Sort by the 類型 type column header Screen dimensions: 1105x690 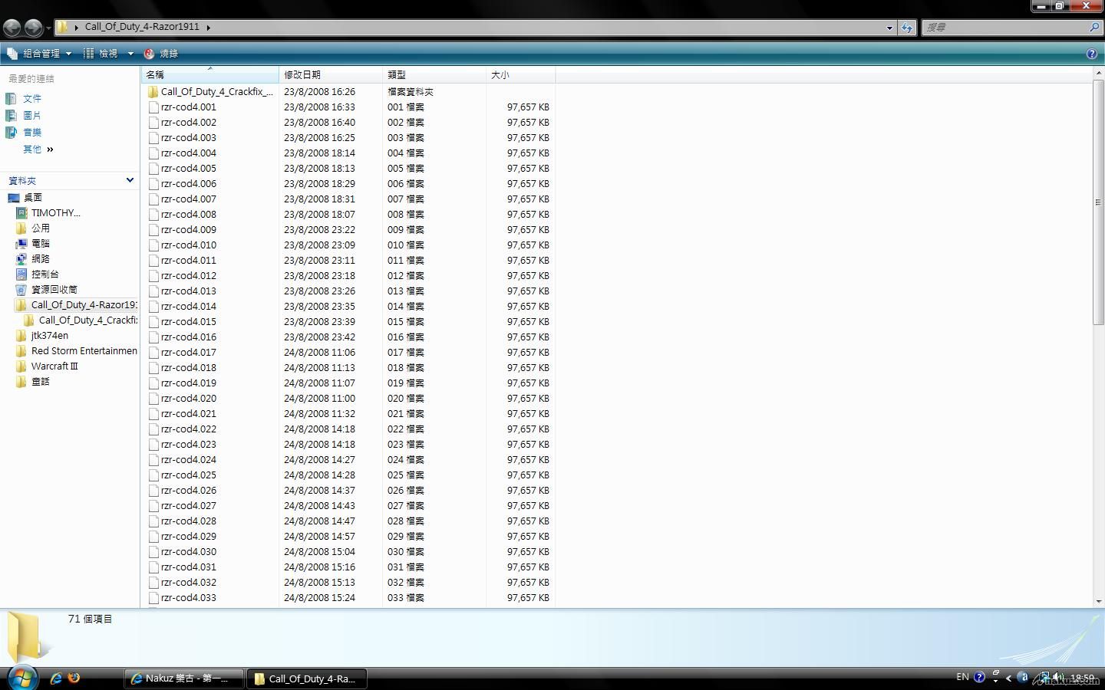click(434, 75)
